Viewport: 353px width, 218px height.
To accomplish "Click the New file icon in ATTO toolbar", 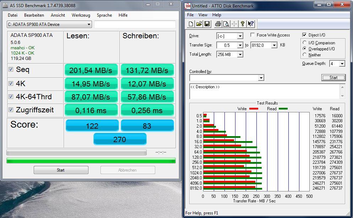I will pos(191,24).
